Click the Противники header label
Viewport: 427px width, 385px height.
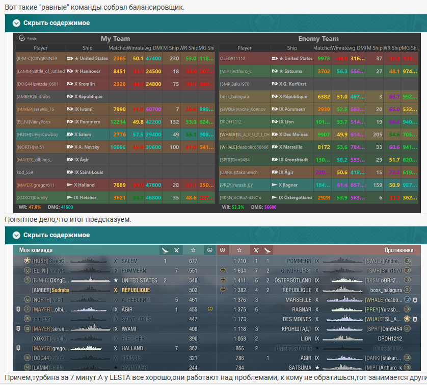click(x=398, y=250)
